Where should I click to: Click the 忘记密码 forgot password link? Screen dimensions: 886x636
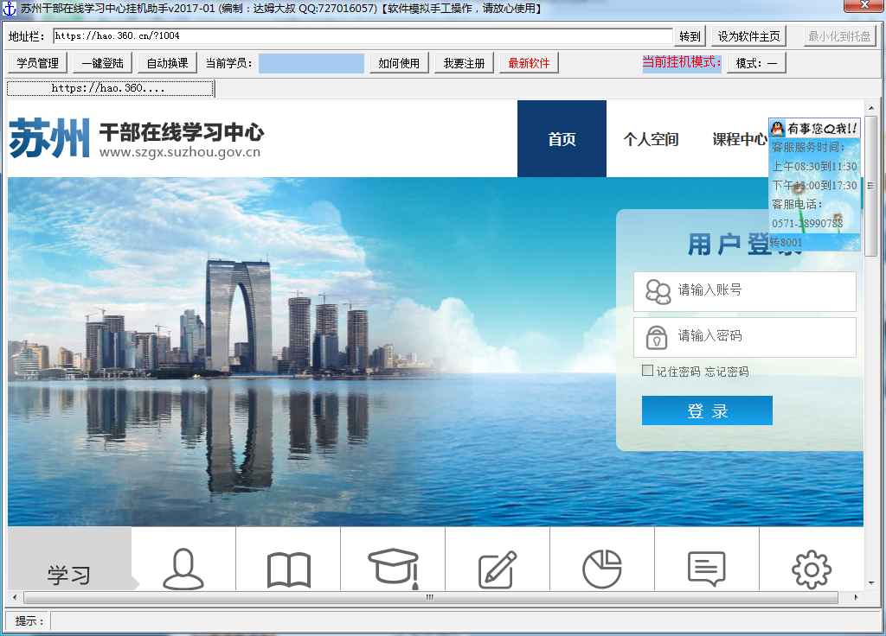tap(727, 372)
